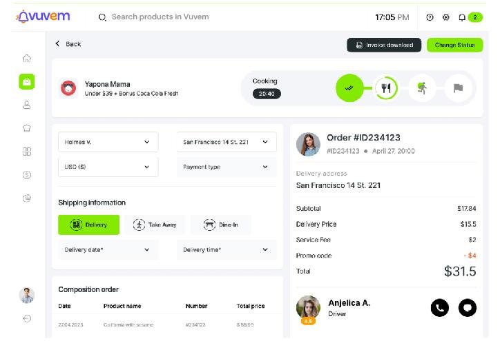
Task: Click the Composition order heading
Action: (x=88, y=289)
